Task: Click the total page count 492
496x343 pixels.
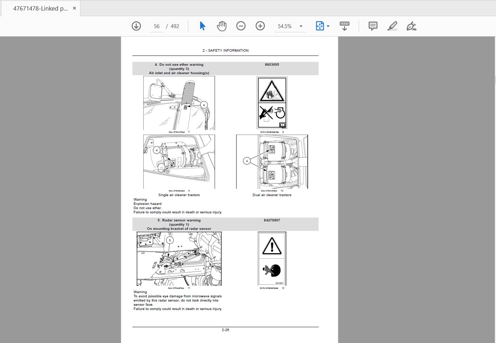Action: pos(175,26)
